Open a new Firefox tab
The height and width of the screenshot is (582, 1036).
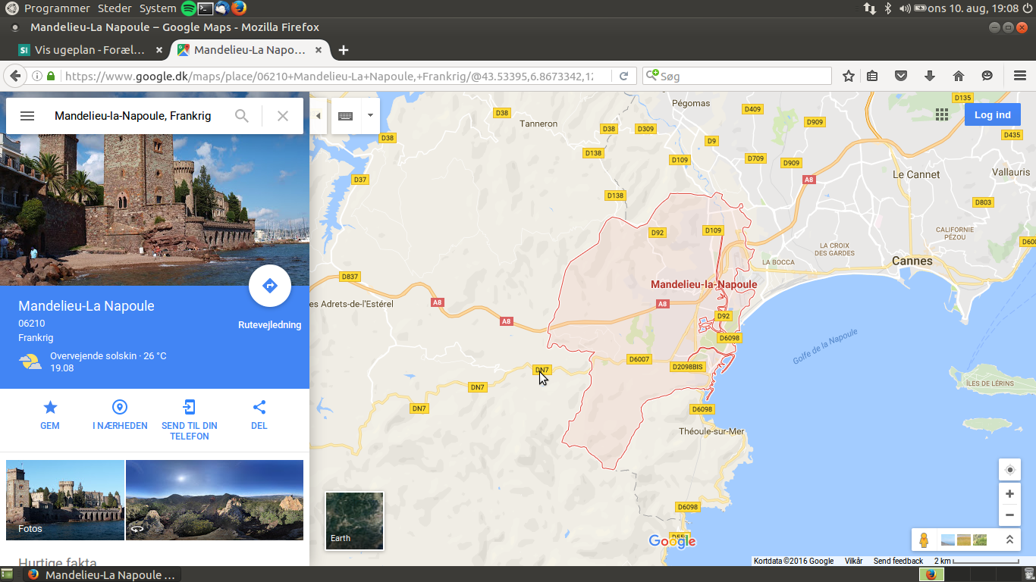point(344,50)
